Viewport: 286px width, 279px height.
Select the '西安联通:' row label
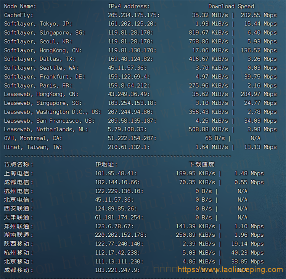coord(19,208)
